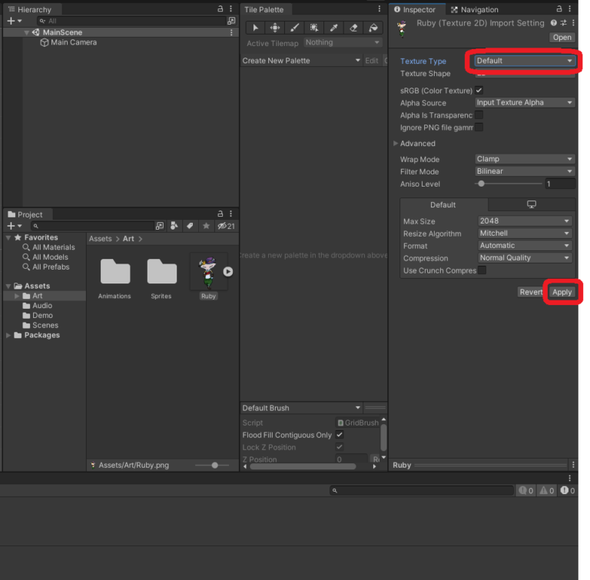This screenshot has width=590, height=580.
Task: Enable Alpha Is Transparency checkbox
Action: click(479, 115)
